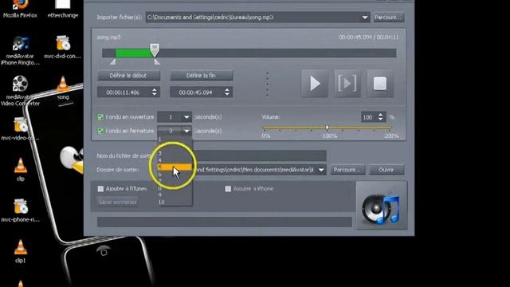Choose 3 in the open seconds list
Image resolution: width=510 pixels, height=287 pixels.
175,153
